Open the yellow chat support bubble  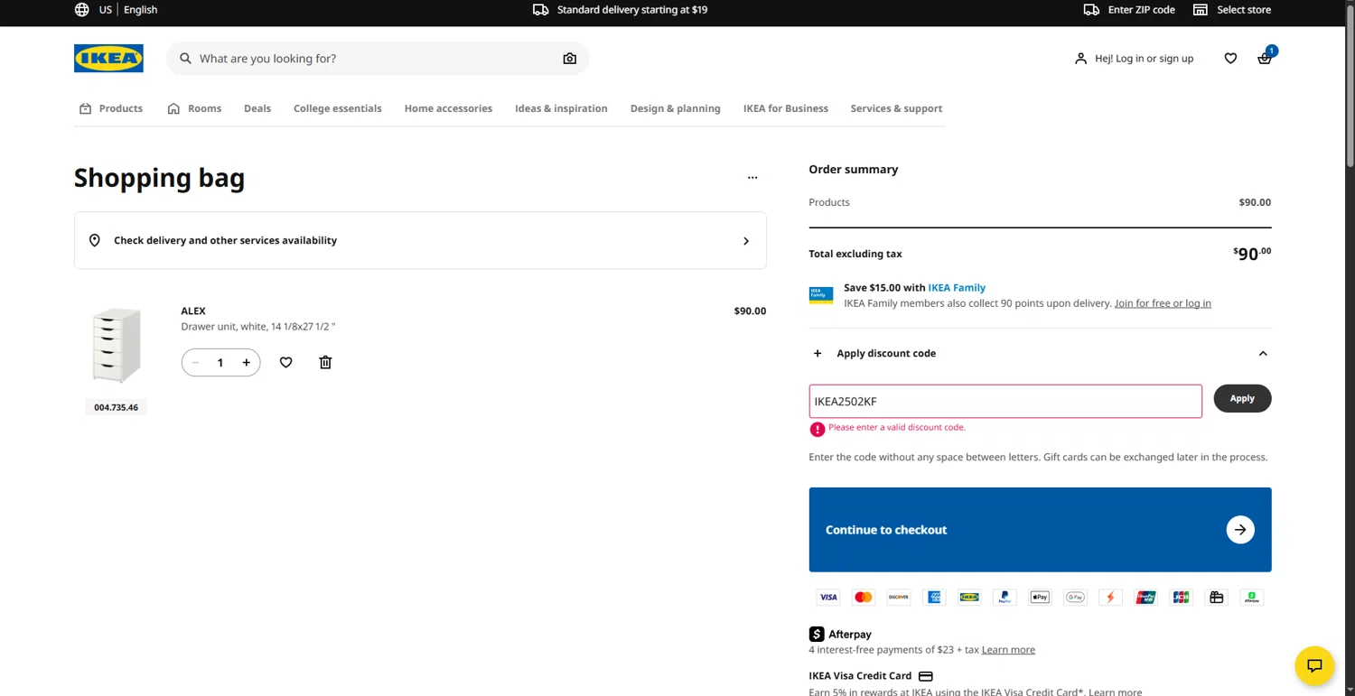[1314, 665]
